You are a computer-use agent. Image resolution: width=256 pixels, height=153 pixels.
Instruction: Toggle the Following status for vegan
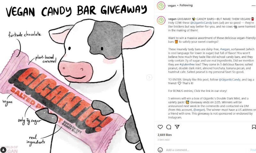pos(186,5)
